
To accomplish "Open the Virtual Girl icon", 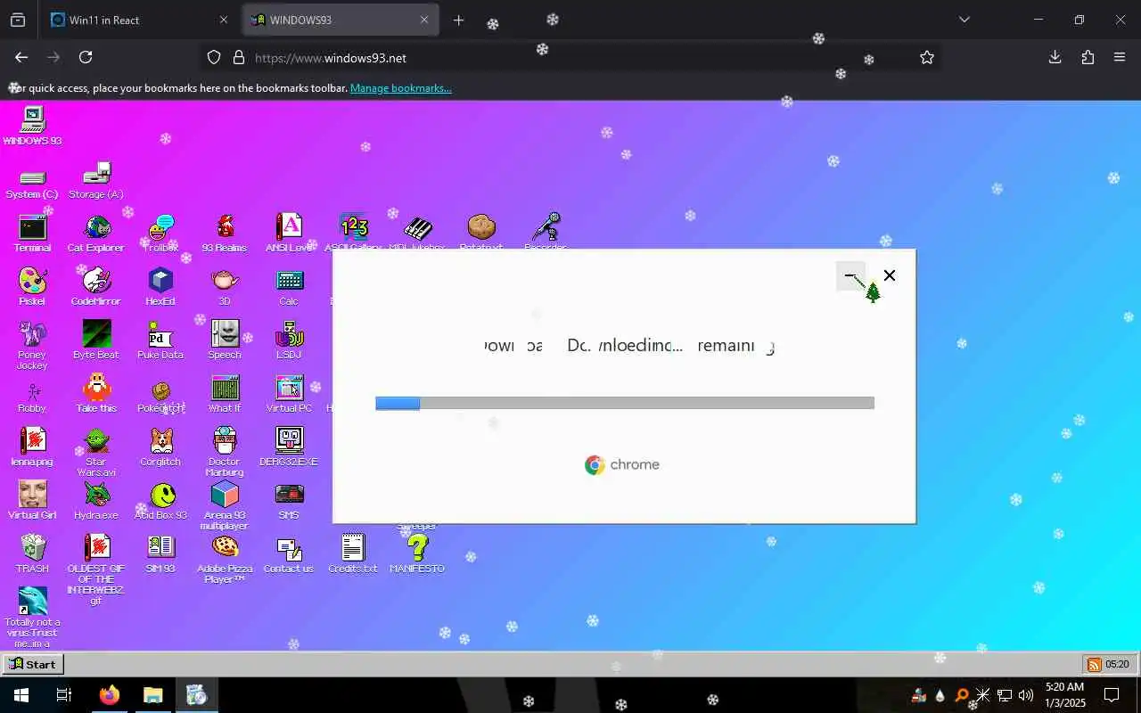I will (32, 502).
